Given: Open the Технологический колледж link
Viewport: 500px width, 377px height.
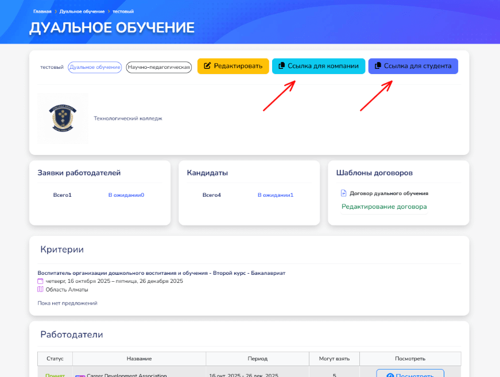Looking at the screenshot, I should pos(128,118).
